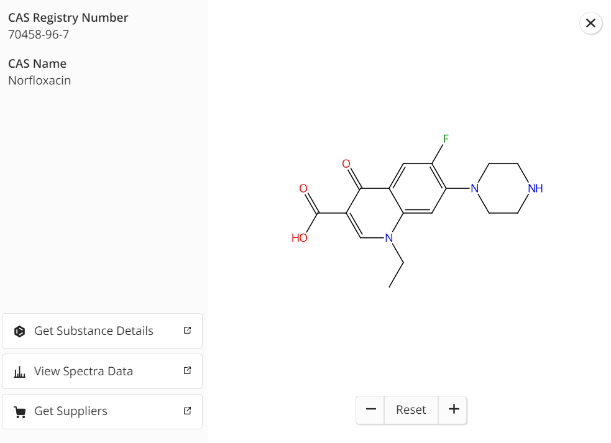Click external link icon on Get Suppliers
This screenshot has width=611, height=443.
point(188,411)
